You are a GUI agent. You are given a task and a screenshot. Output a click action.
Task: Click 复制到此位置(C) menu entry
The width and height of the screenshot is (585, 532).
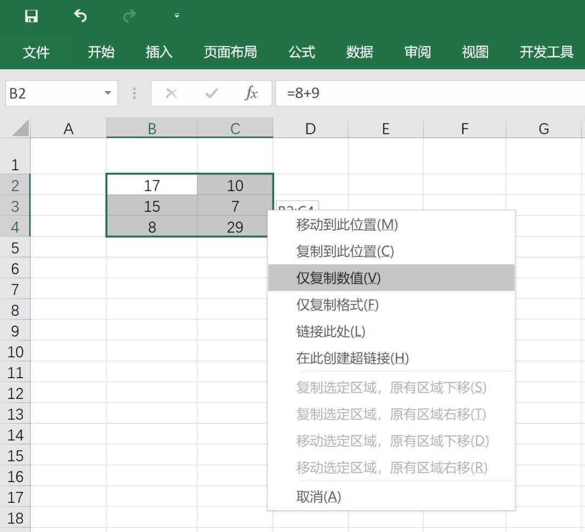344,251
